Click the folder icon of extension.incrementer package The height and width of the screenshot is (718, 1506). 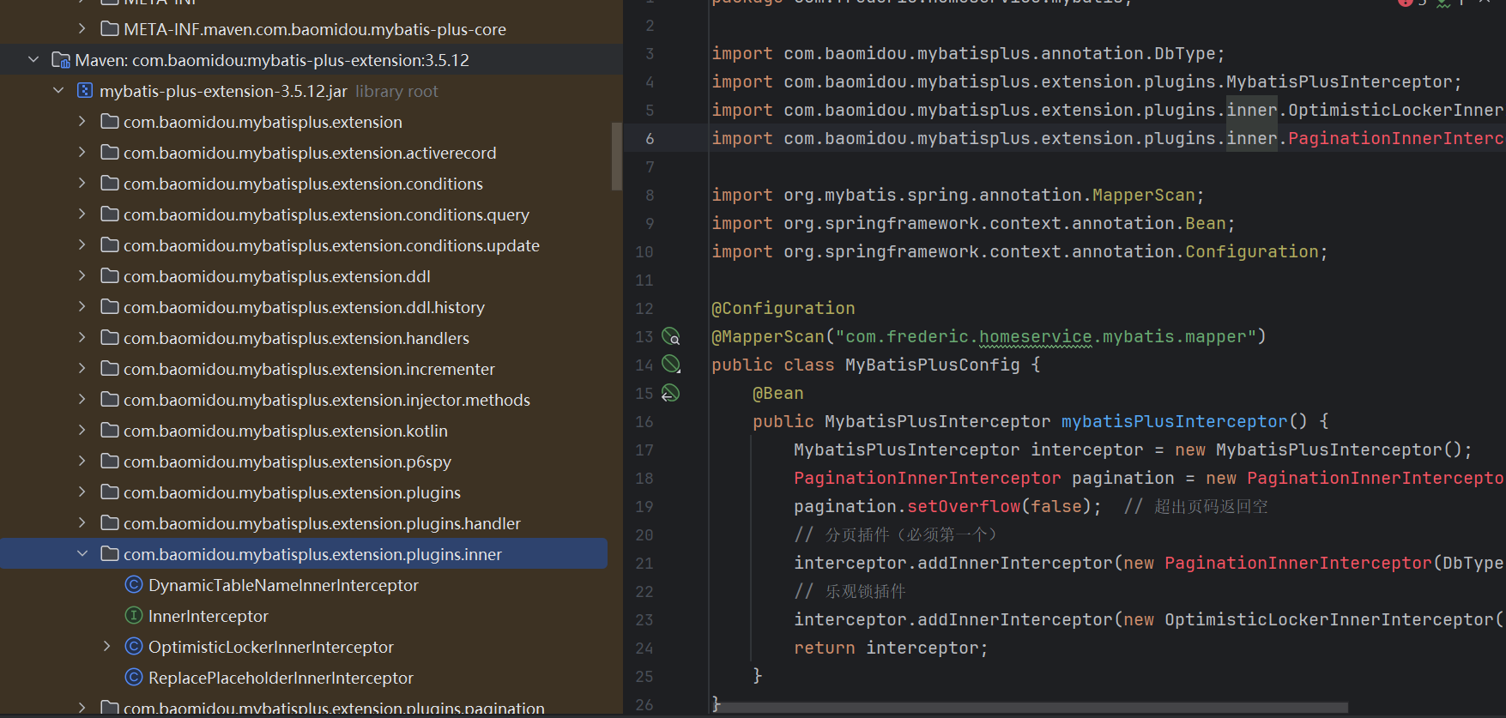110,369
